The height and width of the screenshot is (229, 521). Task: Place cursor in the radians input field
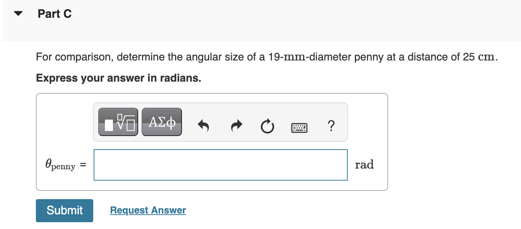pyautogui.click(x=220, y=165)
